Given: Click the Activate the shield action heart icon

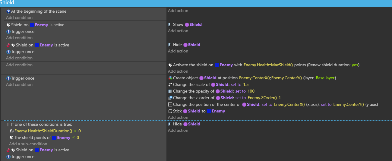Looking at the screenshot, I should click(x=170, y=65).
